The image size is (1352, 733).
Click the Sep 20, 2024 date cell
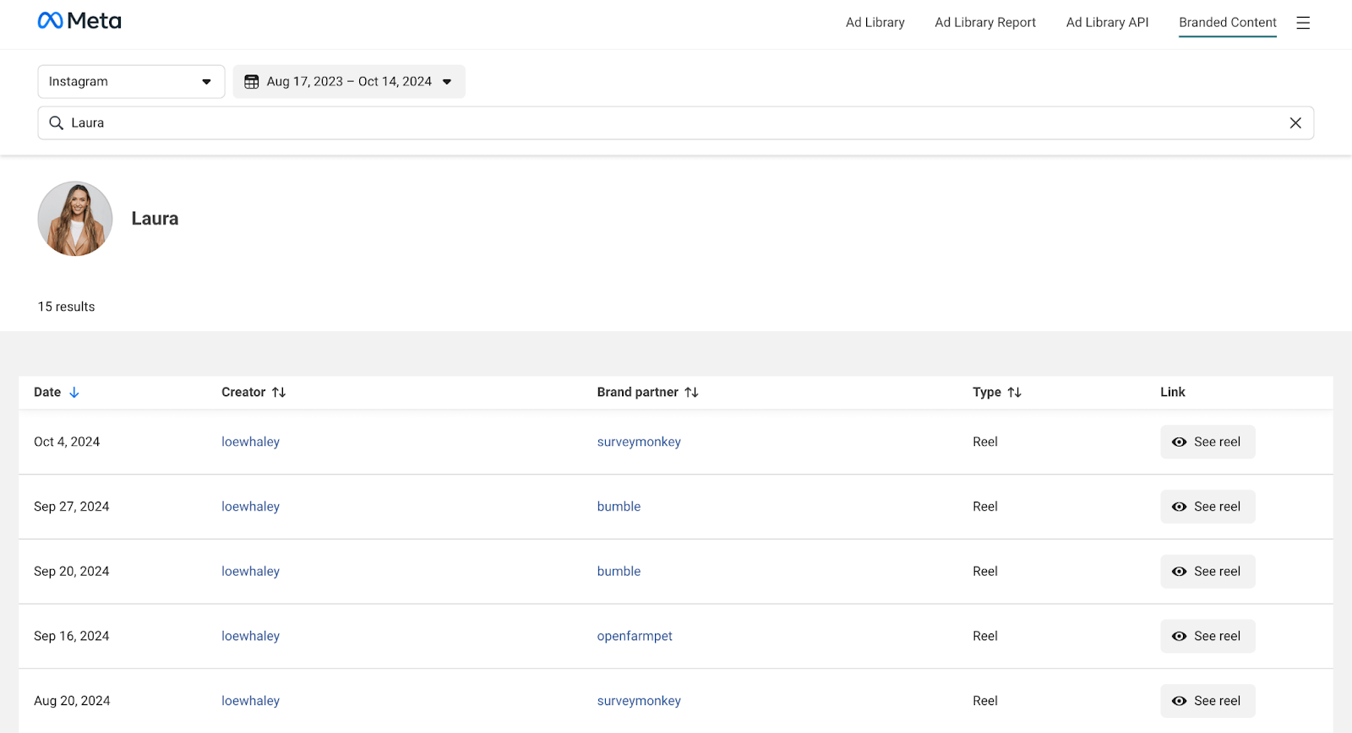click(72, 572)
